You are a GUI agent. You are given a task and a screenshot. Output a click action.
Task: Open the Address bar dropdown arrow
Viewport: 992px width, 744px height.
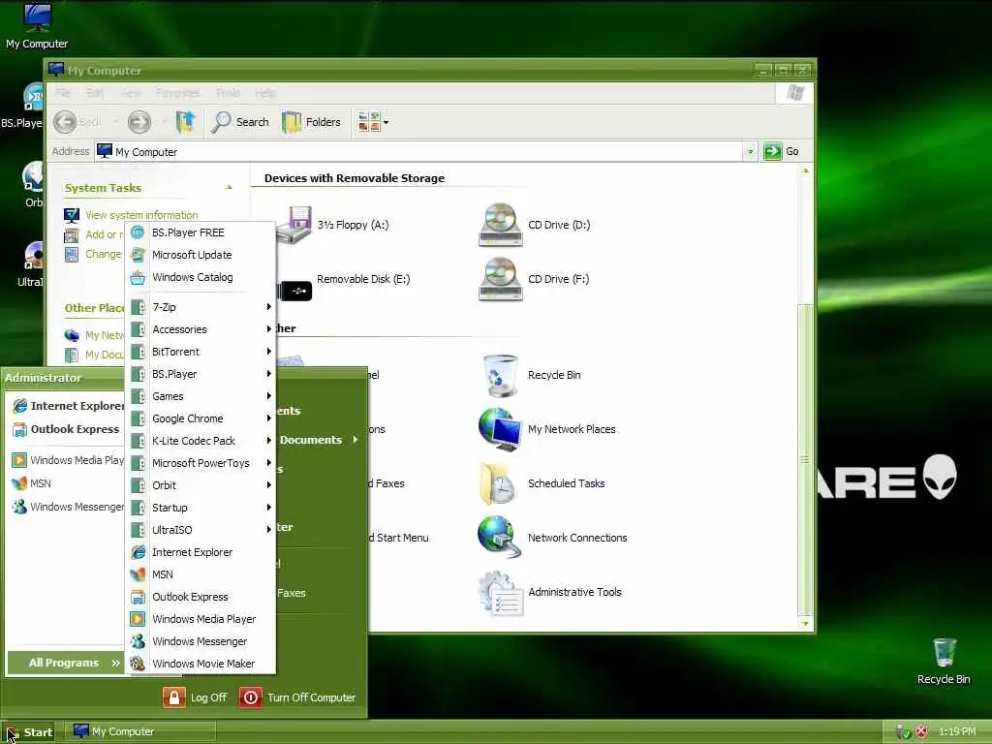[750, 152]
